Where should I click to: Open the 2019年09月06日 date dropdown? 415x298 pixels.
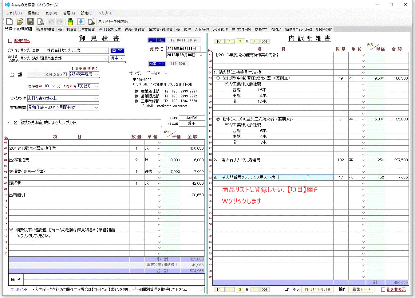[201, 55]
